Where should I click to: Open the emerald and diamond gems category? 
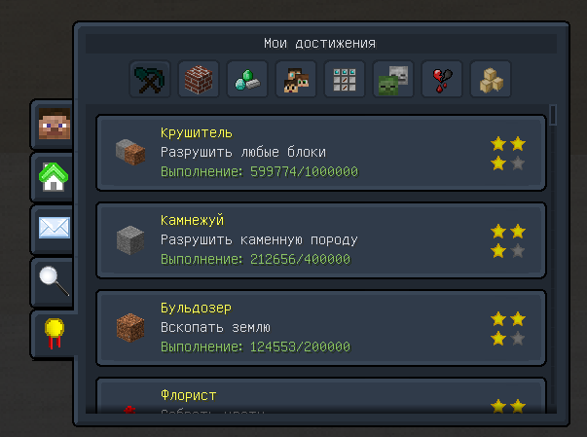pos(247,79)
